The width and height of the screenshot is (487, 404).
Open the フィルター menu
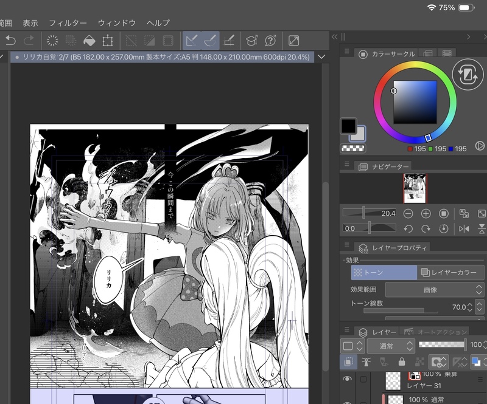[x=68, y=23]
